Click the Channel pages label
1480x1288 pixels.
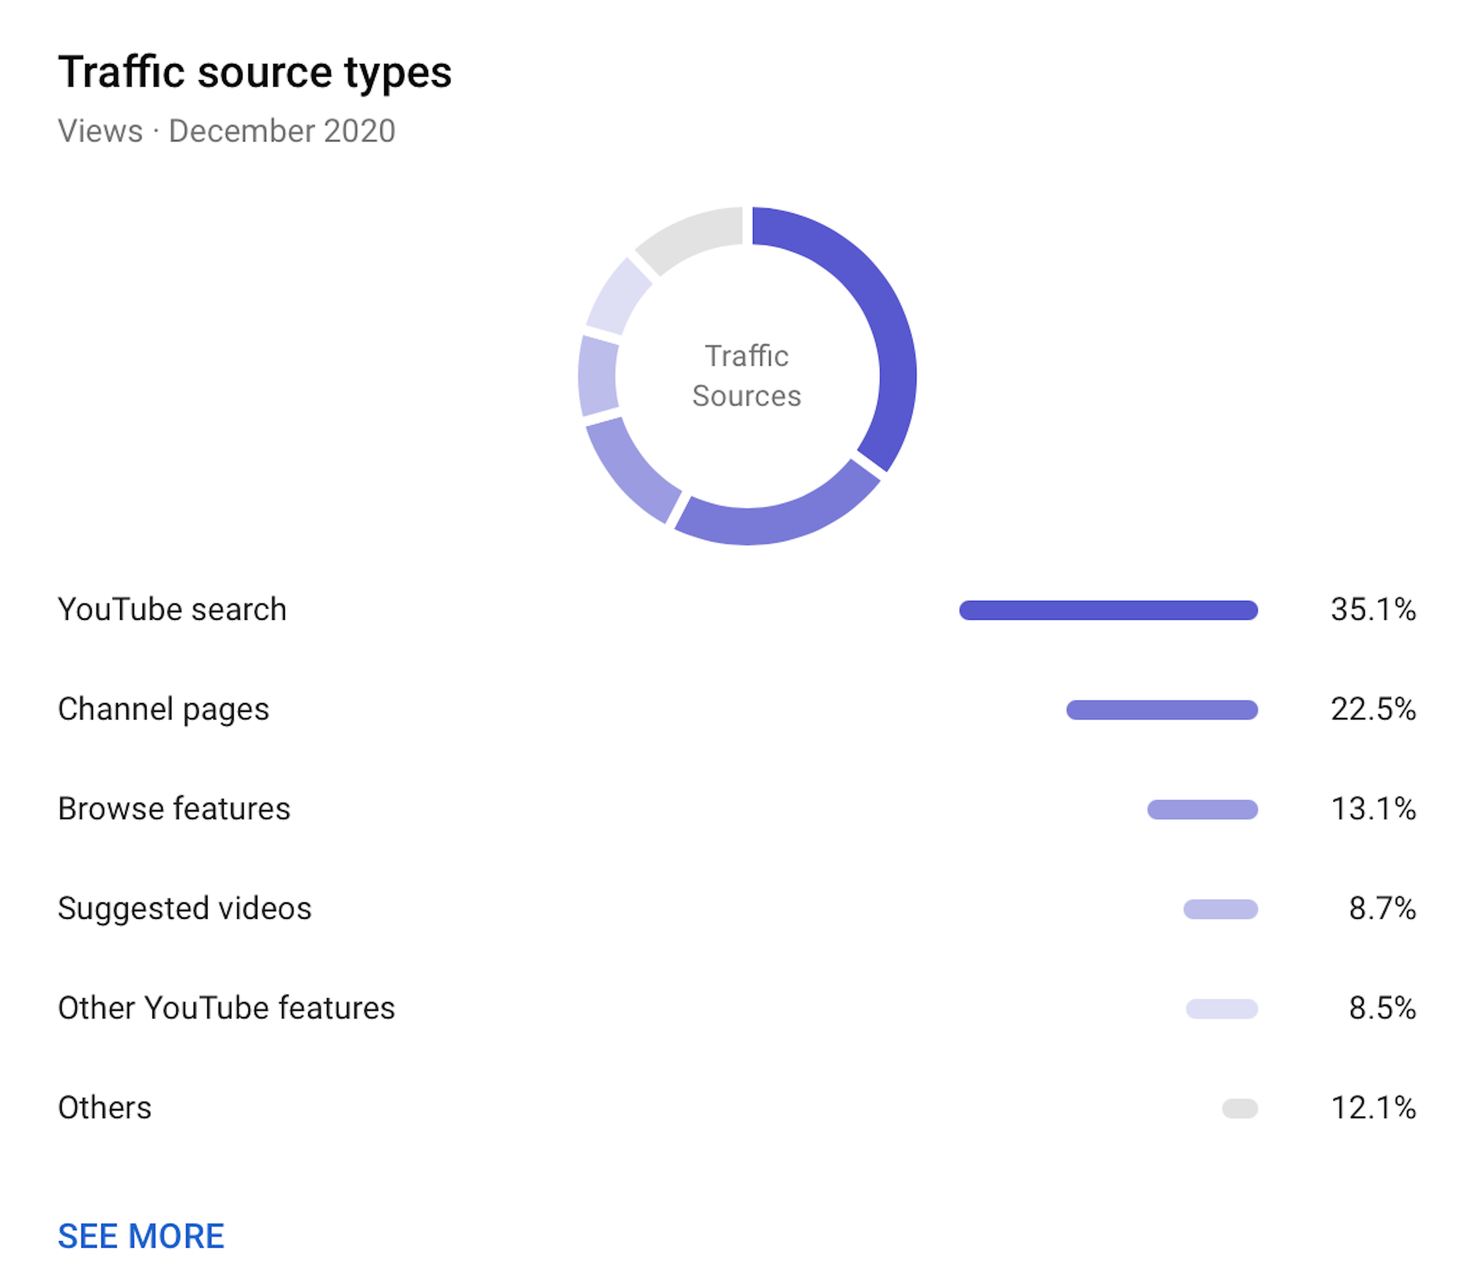point(163,710)
